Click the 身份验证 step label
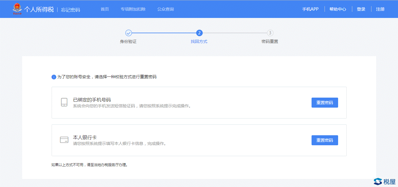 tap(128, 41)
